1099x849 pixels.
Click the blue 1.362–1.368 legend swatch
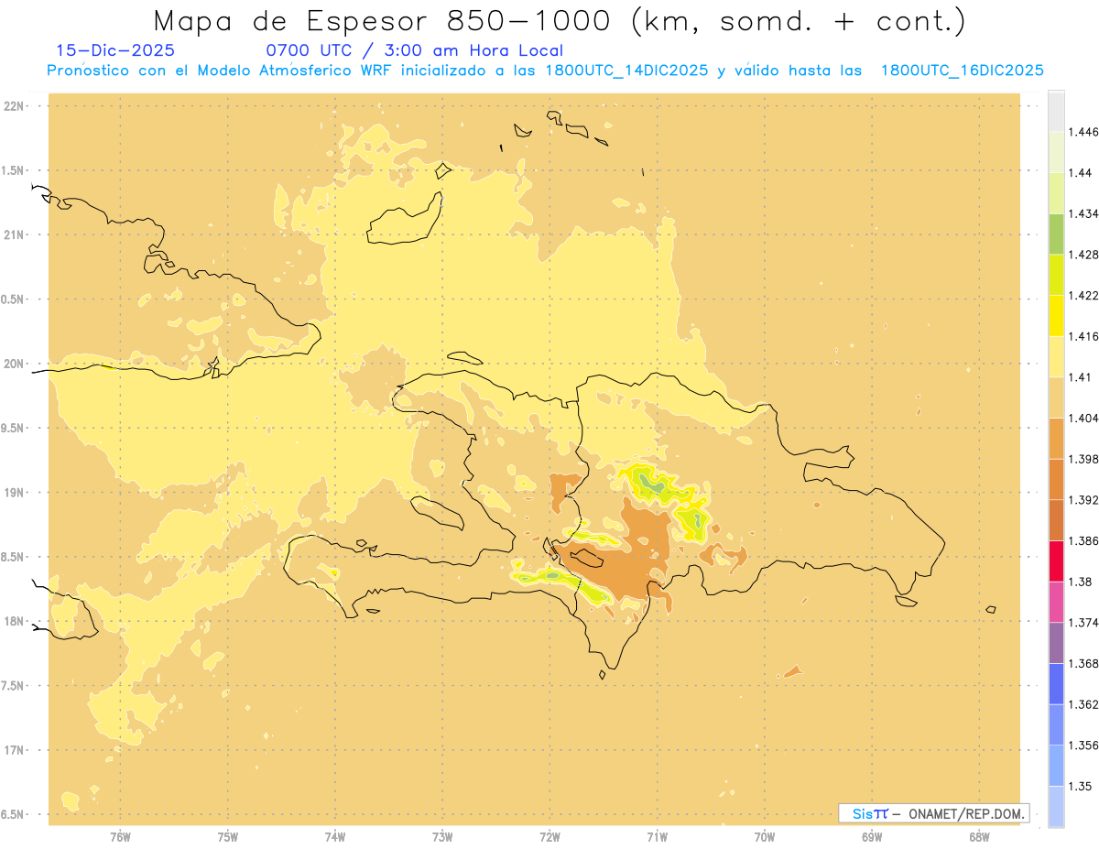click(x=1056, y=683)
